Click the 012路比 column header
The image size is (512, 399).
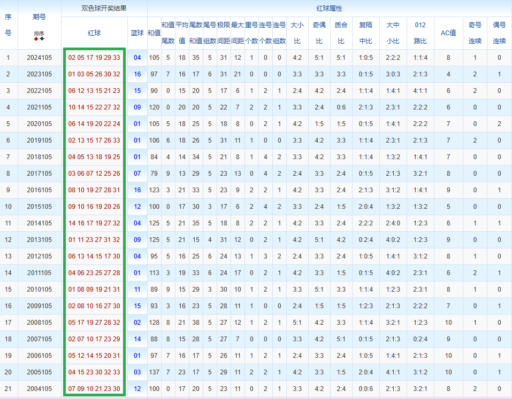(x=421, y=33)
